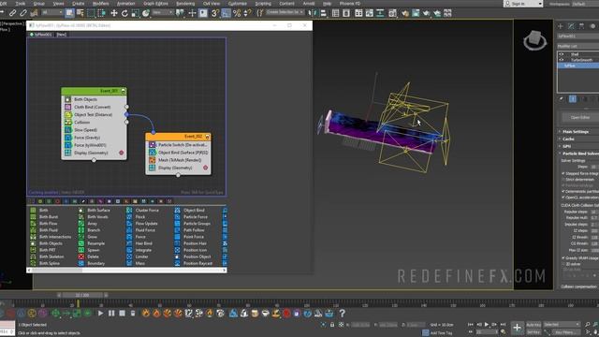Image resolution: width=599 pixels, height=337 pixels.
Task: Toggle the 3D Snaps icon
Action: point(215,13)
